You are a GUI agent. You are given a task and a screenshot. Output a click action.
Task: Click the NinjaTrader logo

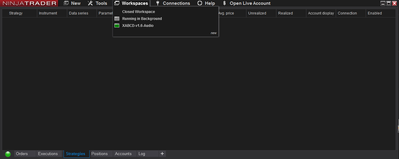point(29,3)
